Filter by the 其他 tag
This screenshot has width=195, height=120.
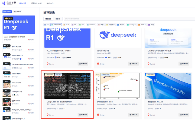point(151,25)
